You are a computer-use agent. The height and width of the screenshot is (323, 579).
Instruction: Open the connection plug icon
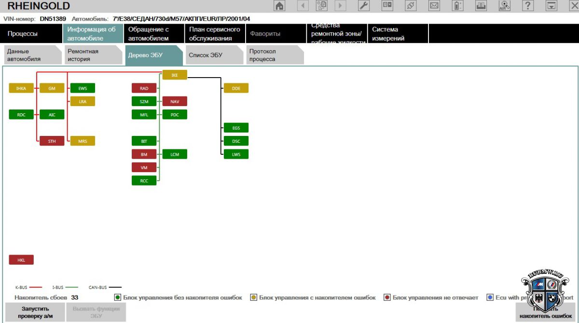[411, 6]
